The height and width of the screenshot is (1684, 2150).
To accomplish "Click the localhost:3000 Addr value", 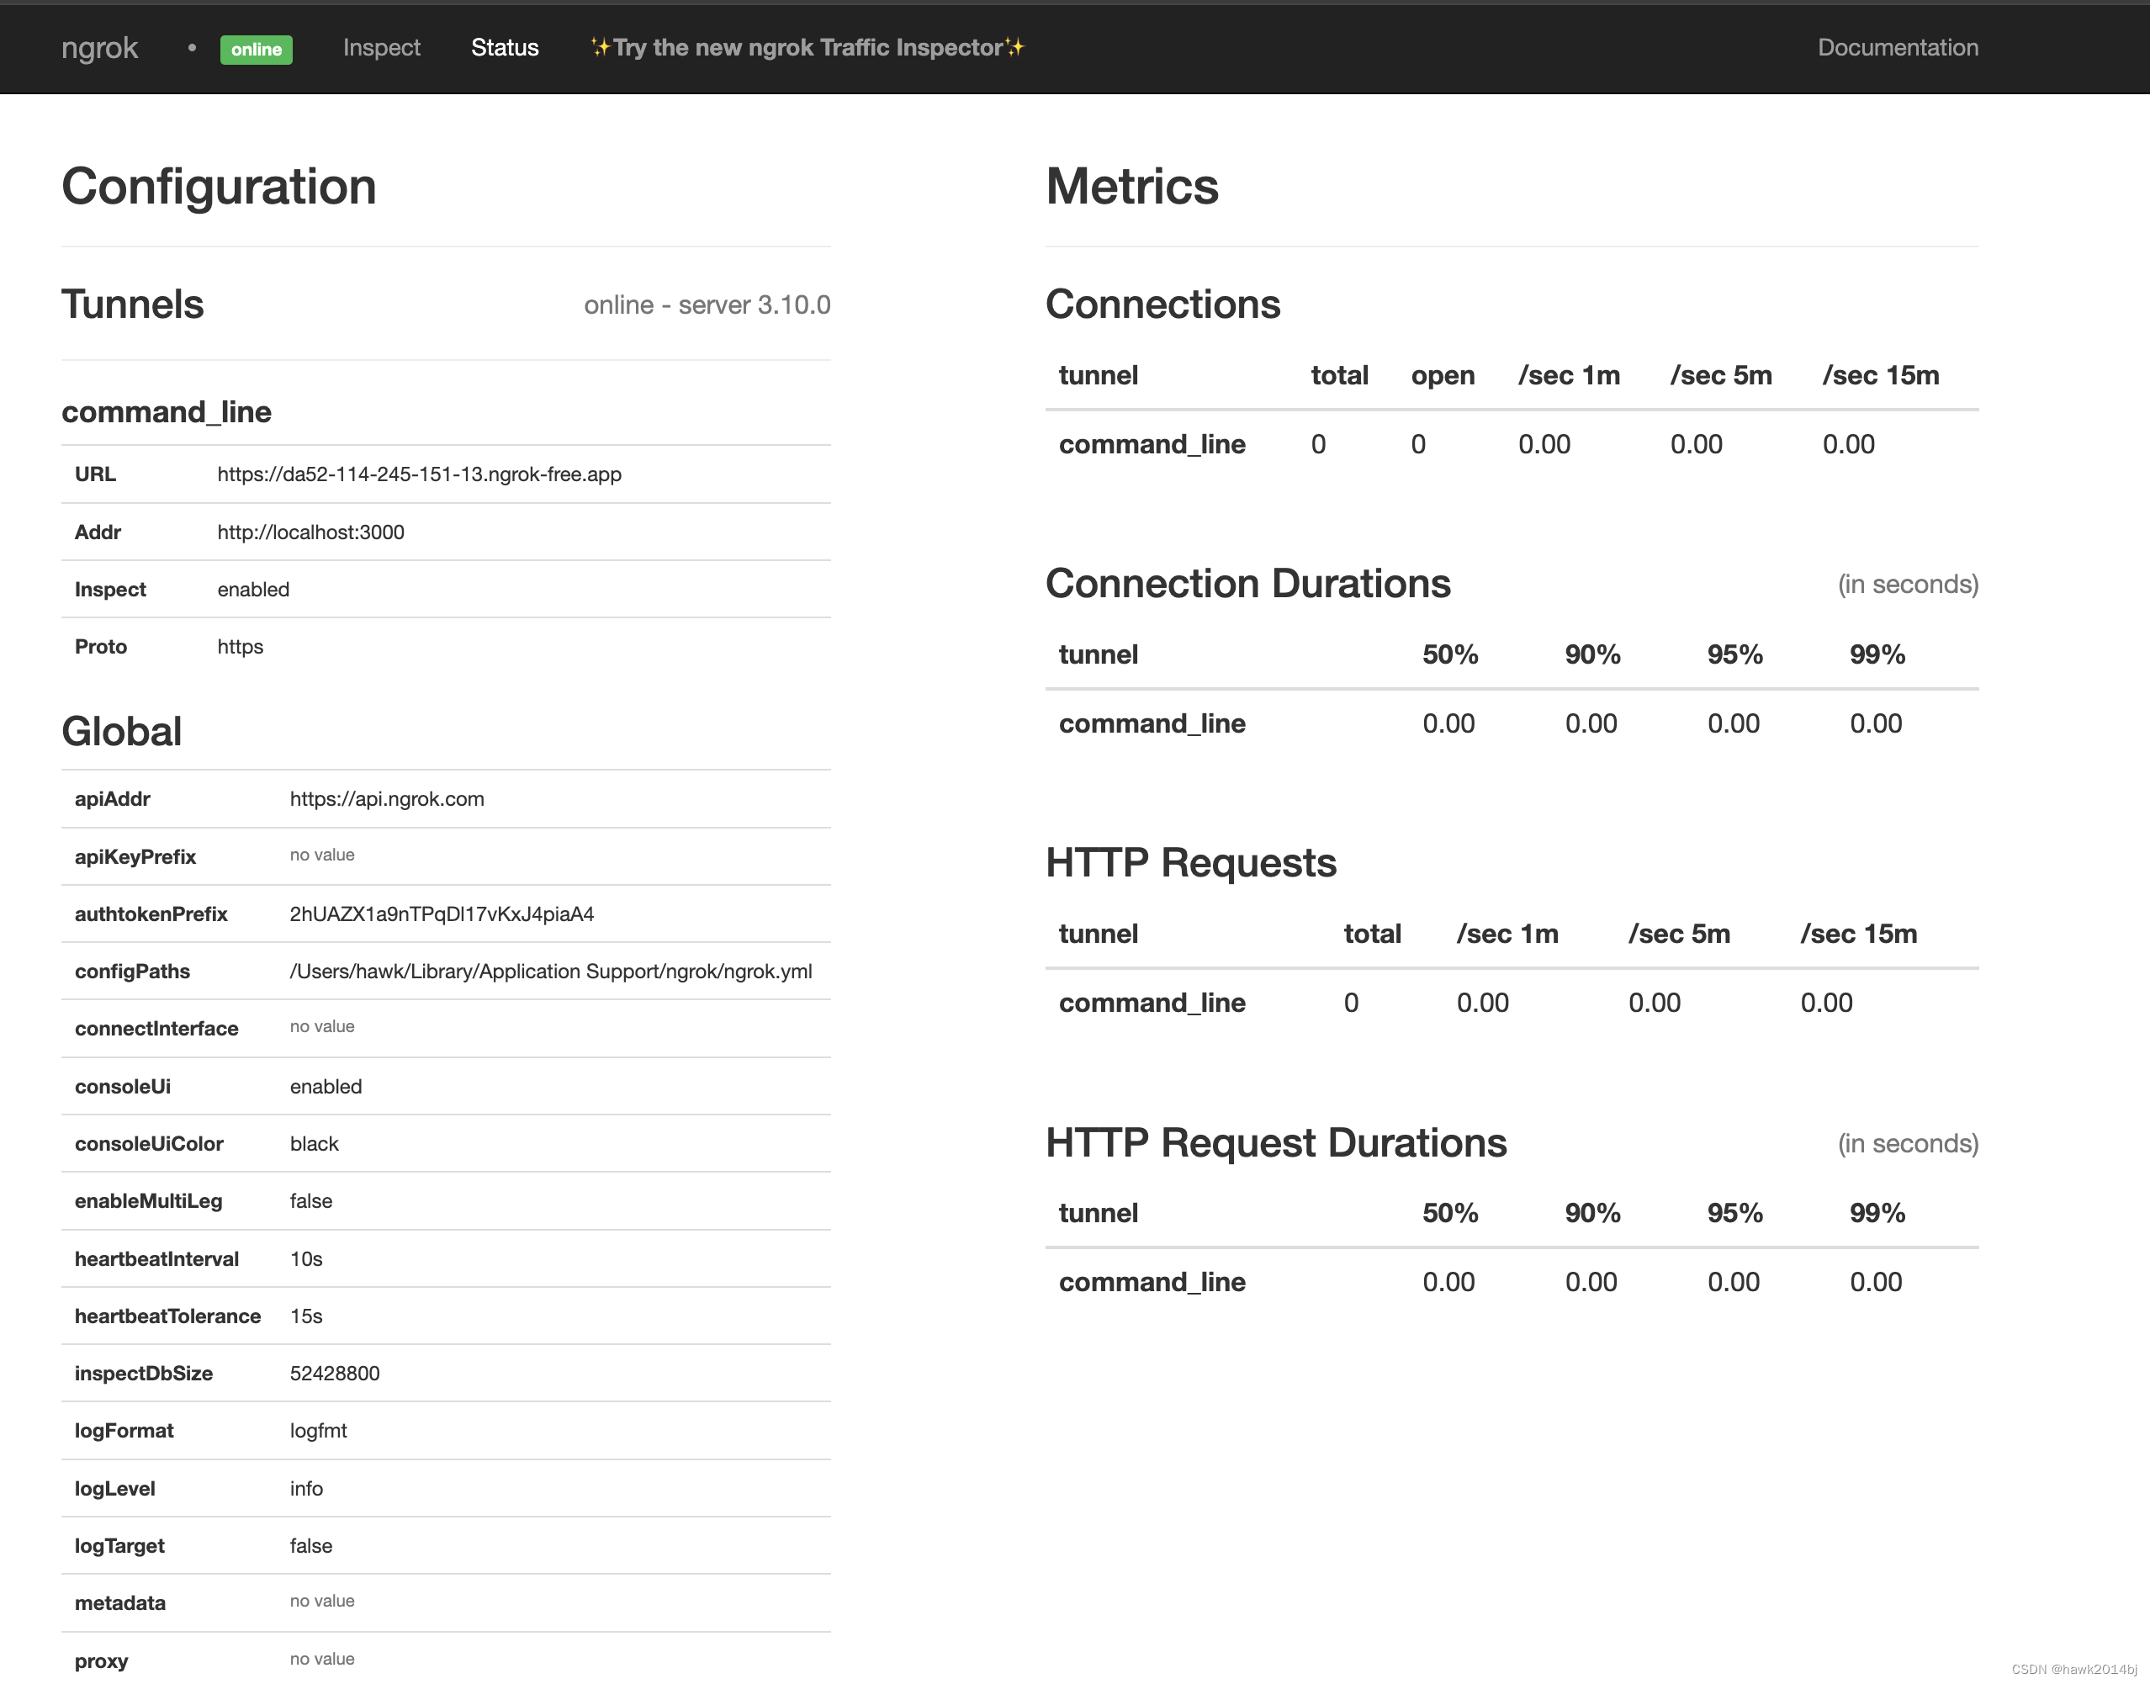I will pos(310,532).
